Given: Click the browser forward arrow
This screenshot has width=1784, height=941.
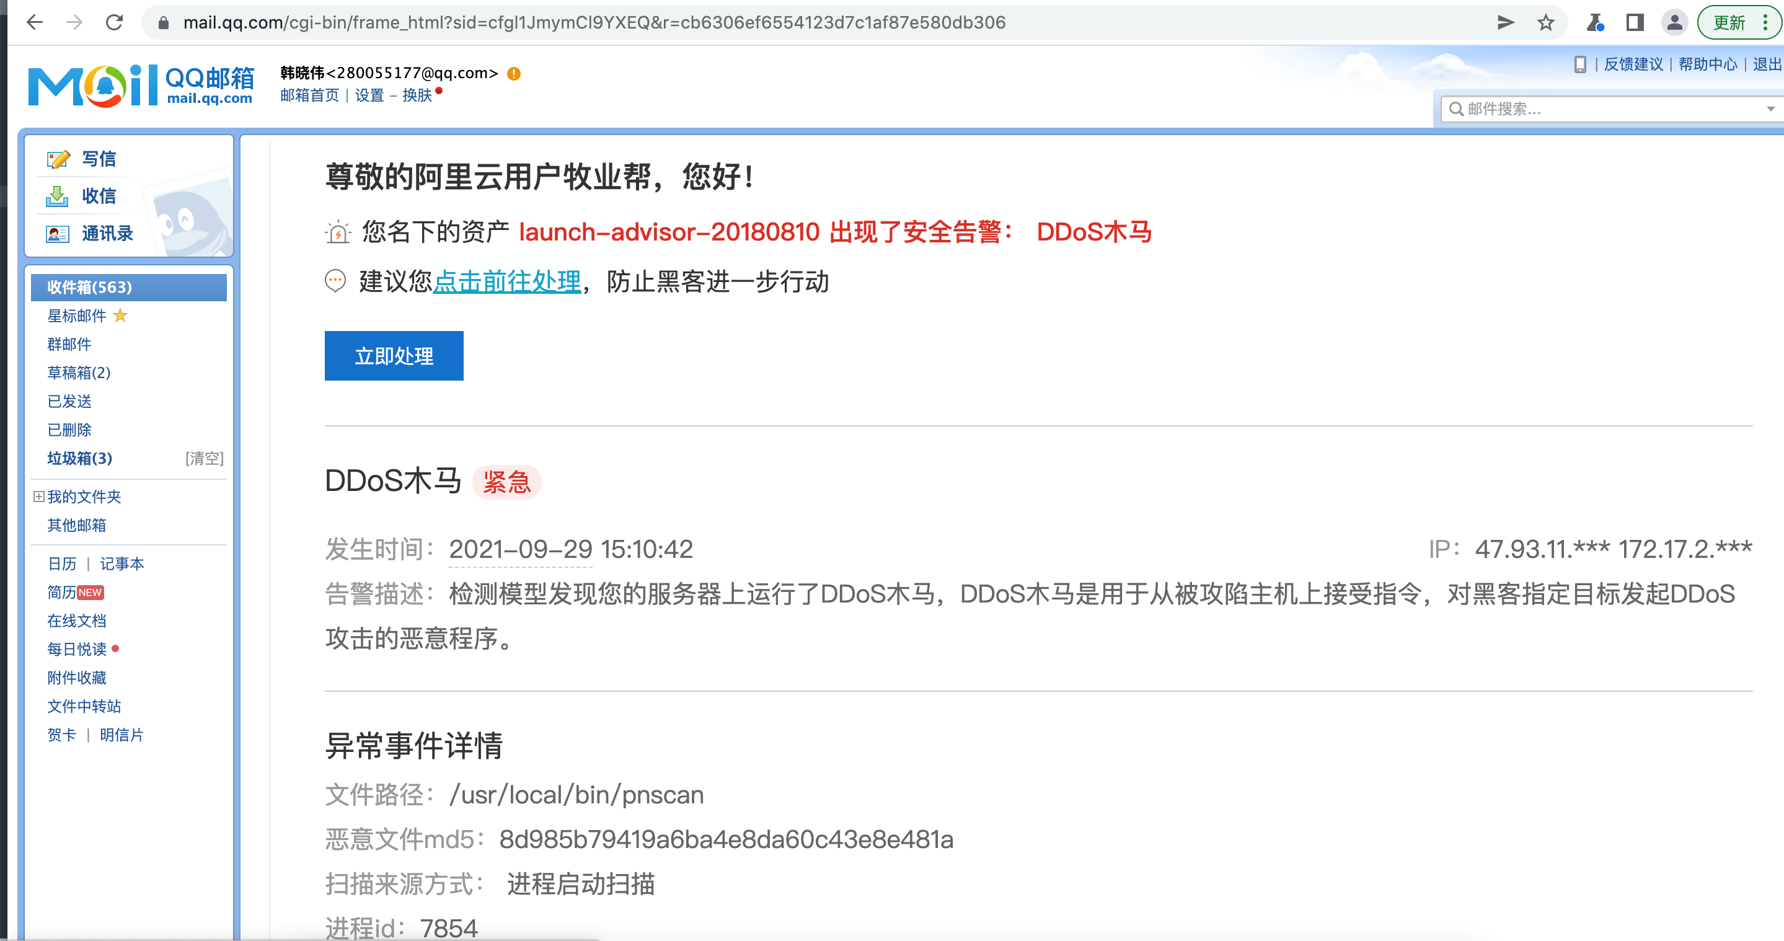Looking at the screenshot, I should [x=74, y=22].
